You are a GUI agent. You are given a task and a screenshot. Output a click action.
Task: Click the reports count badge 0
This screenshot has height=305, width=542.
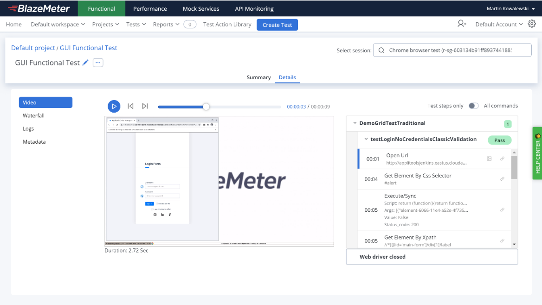(190, 24)
